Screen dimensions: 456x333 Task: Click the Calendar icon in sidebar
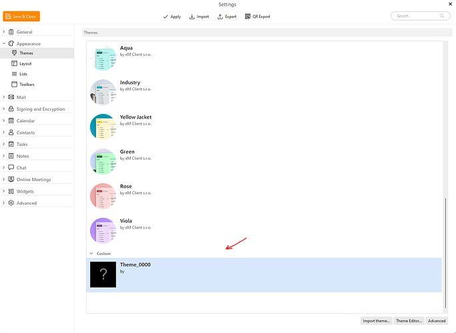11,121
